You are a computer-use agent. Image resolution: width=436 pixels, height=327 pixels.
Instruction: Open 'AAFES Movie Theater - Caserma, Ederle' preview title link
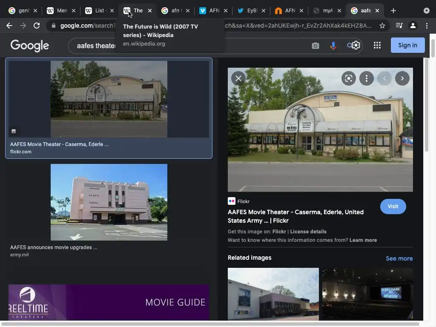click(295, 216)
